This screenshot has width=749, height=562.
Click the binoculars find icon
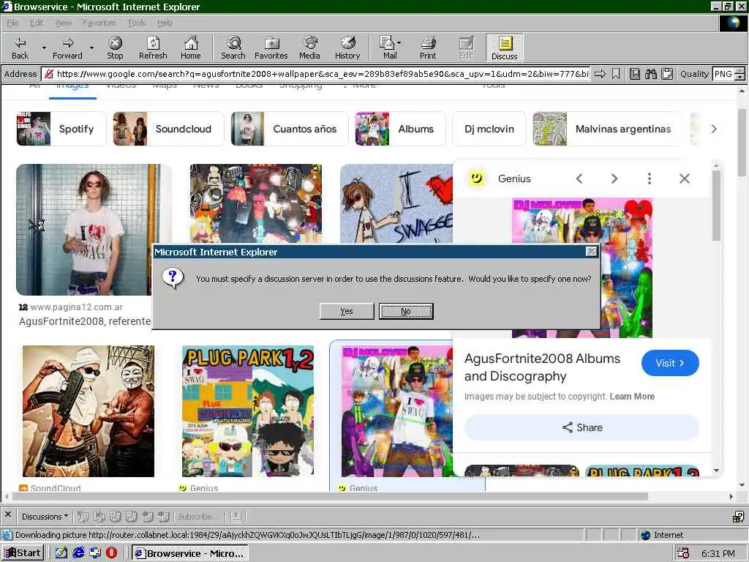[650, 74]
